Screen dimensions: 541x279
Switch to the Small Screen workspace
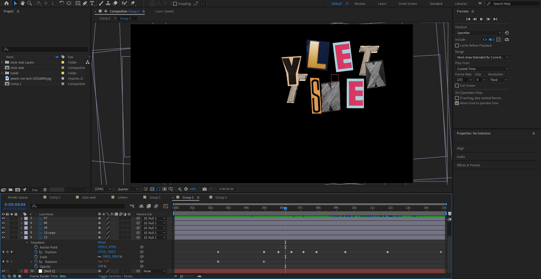tap(408, 4)
